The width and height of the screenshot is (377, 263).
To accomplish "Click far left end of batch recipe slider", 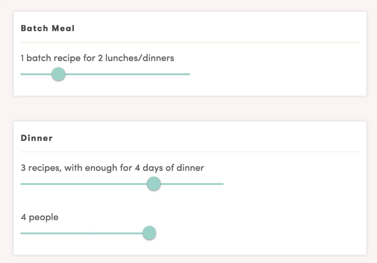I will coord(22,74).
